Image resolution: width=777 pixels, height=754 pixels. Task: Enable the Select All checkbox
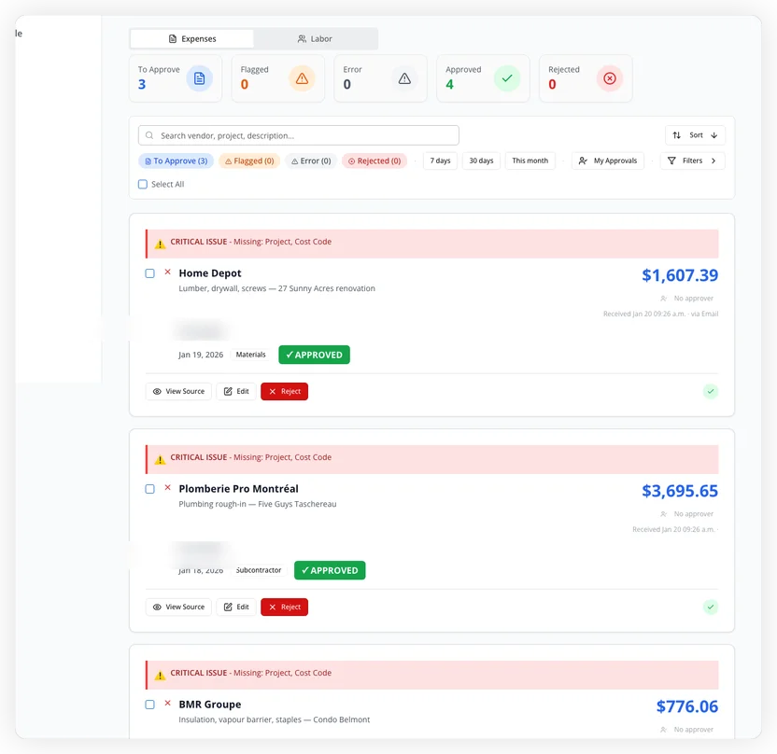pyautogui.click(x=142, y=184)
